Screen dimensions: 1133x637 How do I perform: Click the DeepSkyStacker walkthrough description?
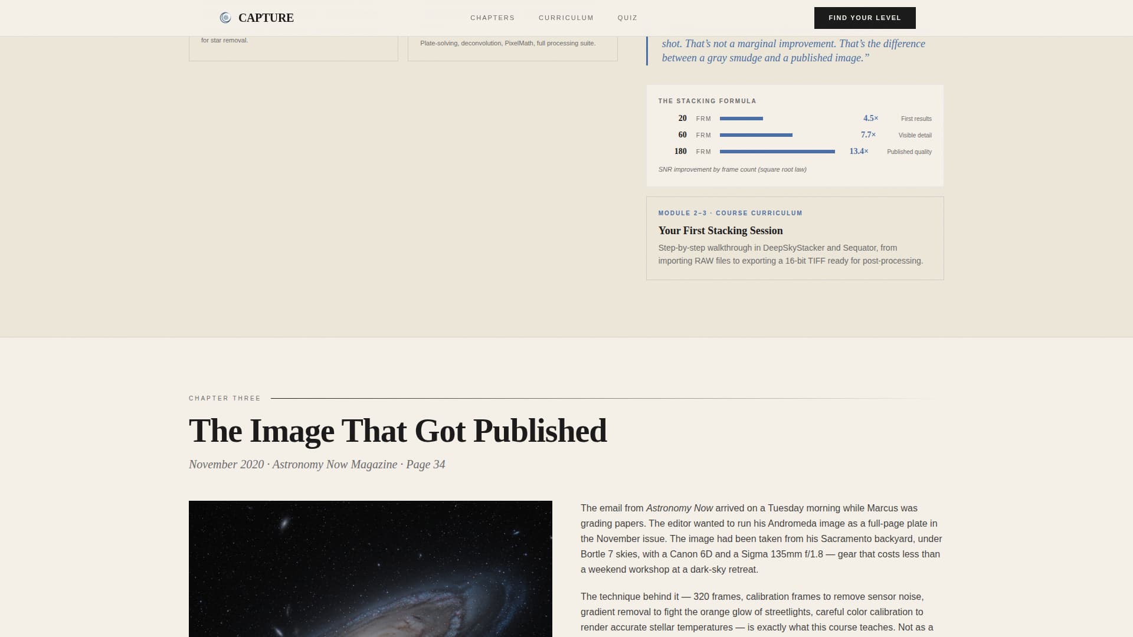tap(790, 254)
